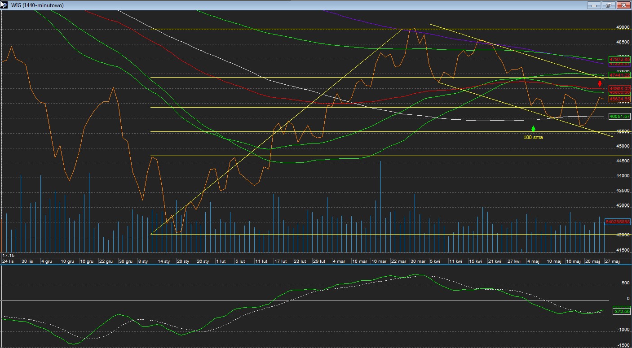Click the 46634.55 orange last price label

coord(619,99)
